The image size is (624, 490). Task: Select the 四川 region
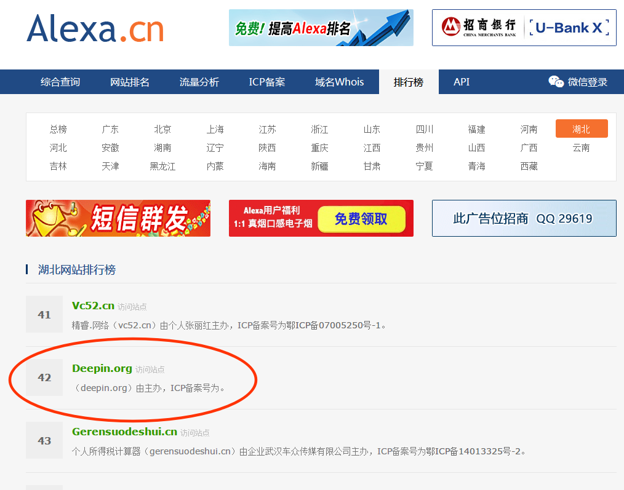[424, 129]
